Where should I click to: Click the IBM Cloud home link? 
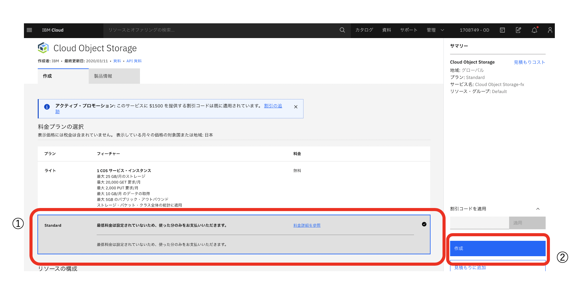(53, 30)
